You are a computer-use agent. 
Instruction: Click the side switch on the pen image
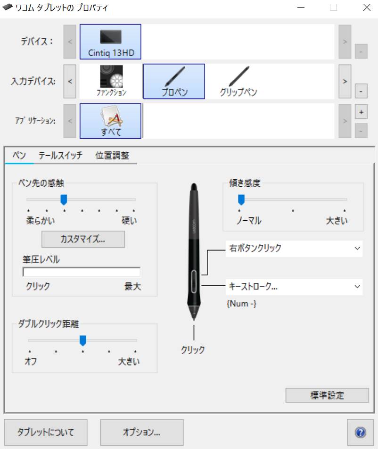click(194, 281)
